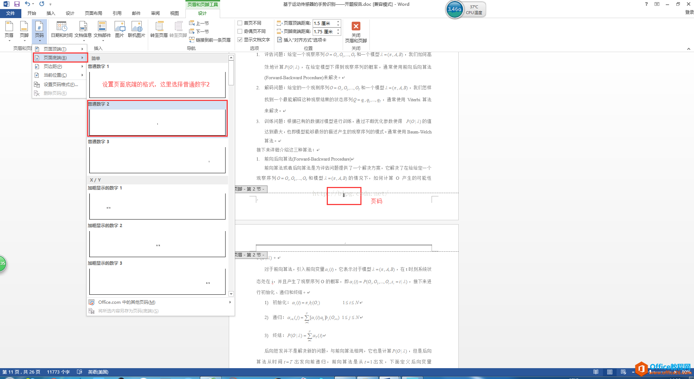Open Top of Page (页面顶端) submenu
The image size is (694, 379).
pyautogui.click(x=60, y=49)
